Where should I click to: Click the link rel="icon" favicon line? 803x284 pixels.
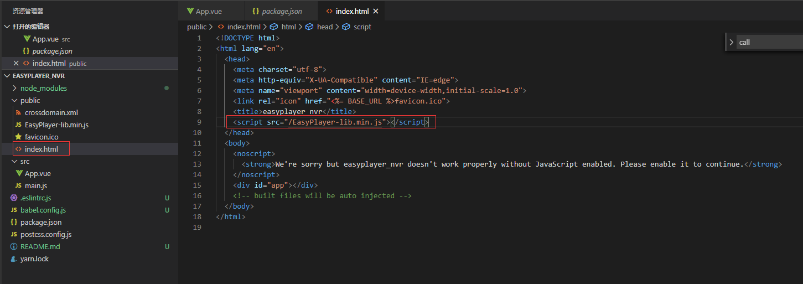[x=341, y=101]
